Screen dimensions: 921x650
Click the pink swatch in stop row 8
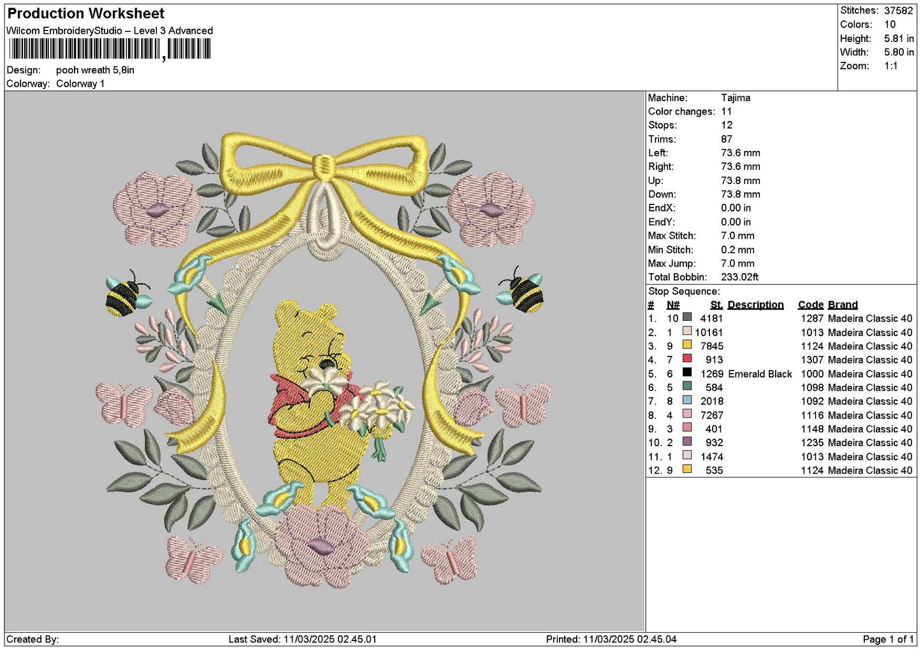coord(687,414)
